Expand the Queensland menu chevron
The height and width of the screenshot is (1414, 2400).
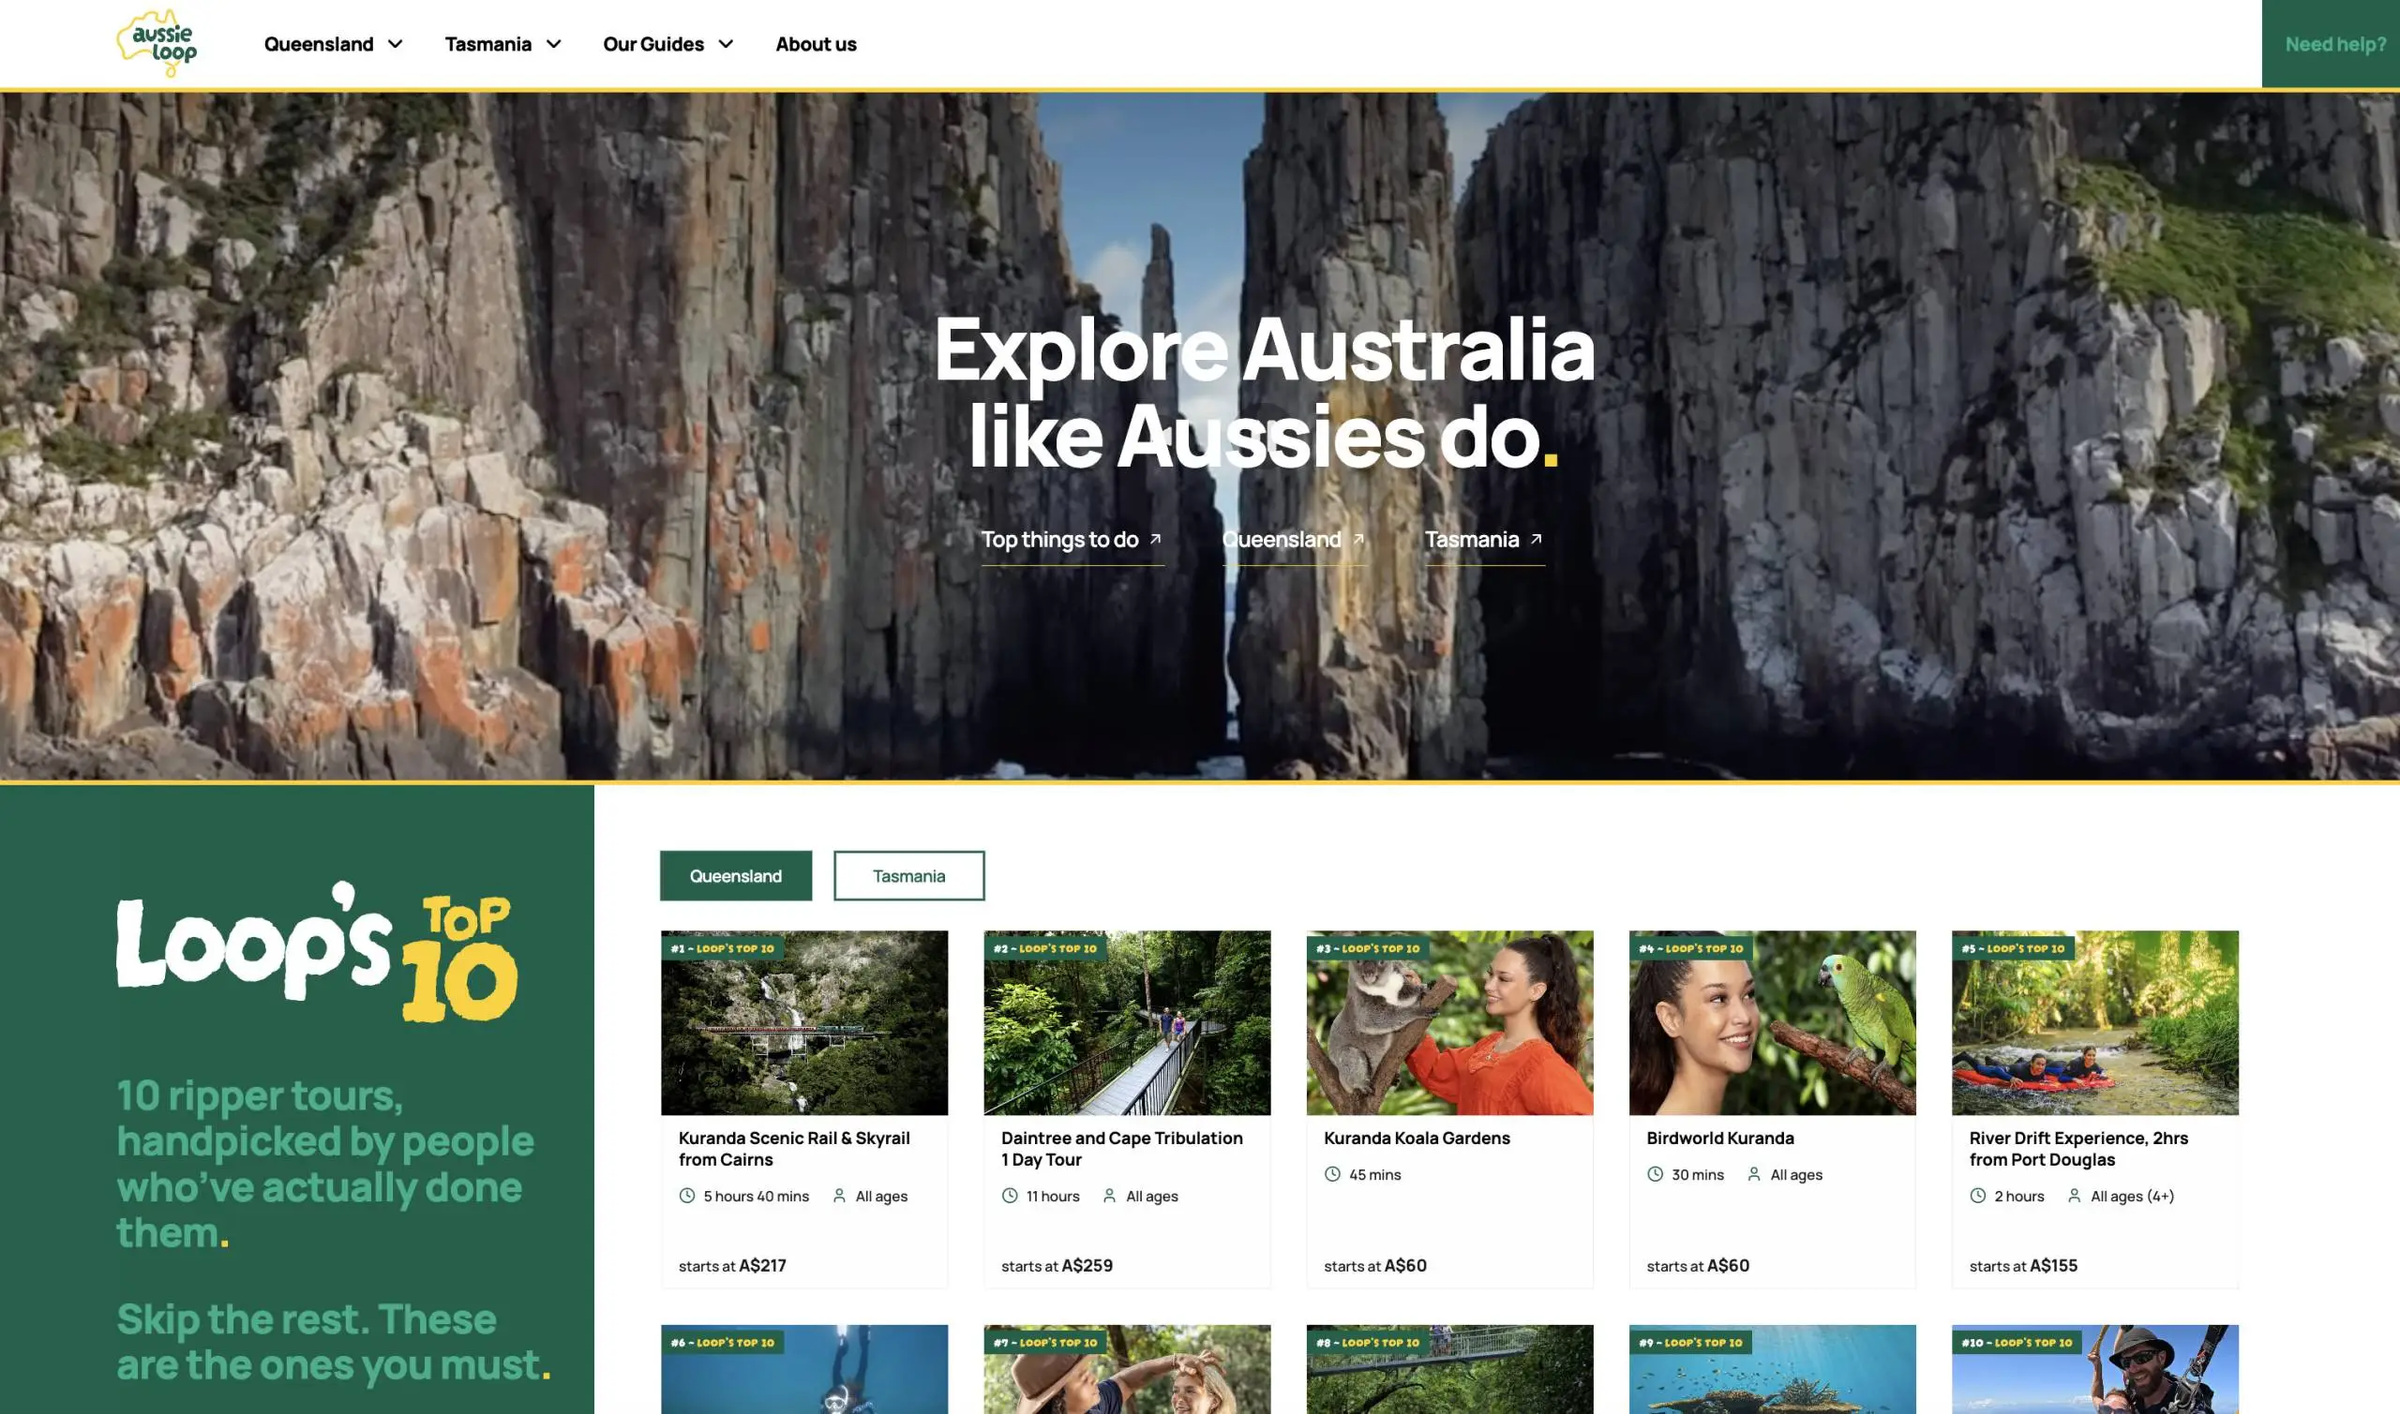[x=396, y=44]
